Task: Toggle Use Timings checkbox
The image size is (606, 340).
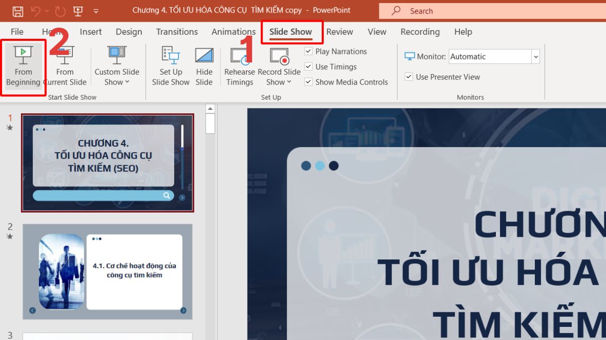Action: pos(308,66)
